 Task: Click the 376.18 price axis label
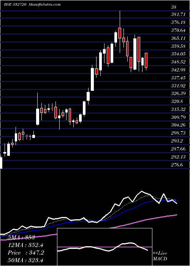[x=178, y=22]
